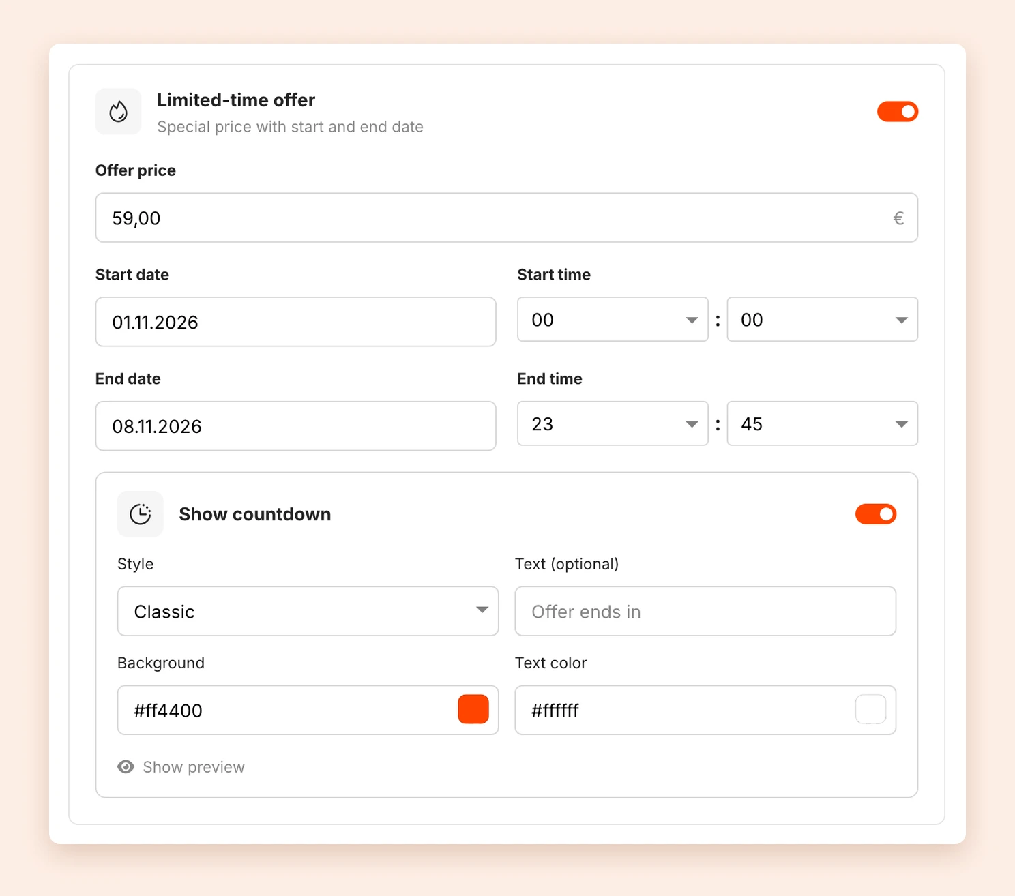Click the euro symbol in Offer price
1015x896 pixels.
tap(898, 218)
